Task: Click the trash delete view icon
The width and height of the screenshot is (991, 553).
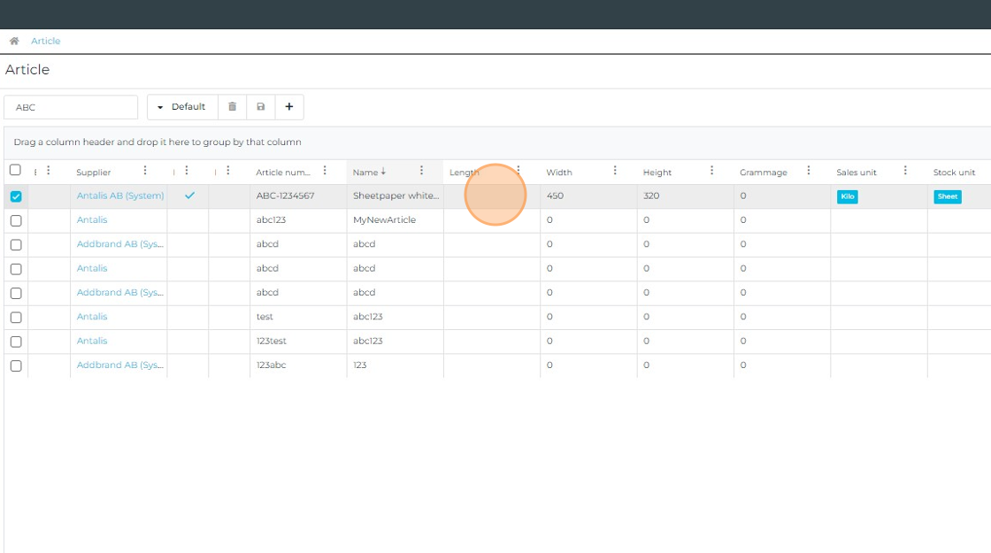Action: 233,107
